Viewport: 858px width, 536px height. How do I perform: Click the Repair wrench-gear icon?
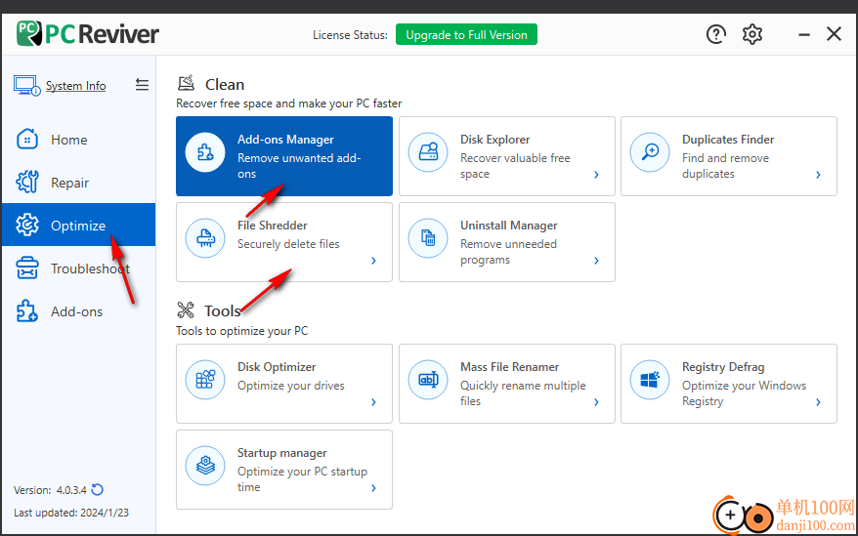coord(26,183)
